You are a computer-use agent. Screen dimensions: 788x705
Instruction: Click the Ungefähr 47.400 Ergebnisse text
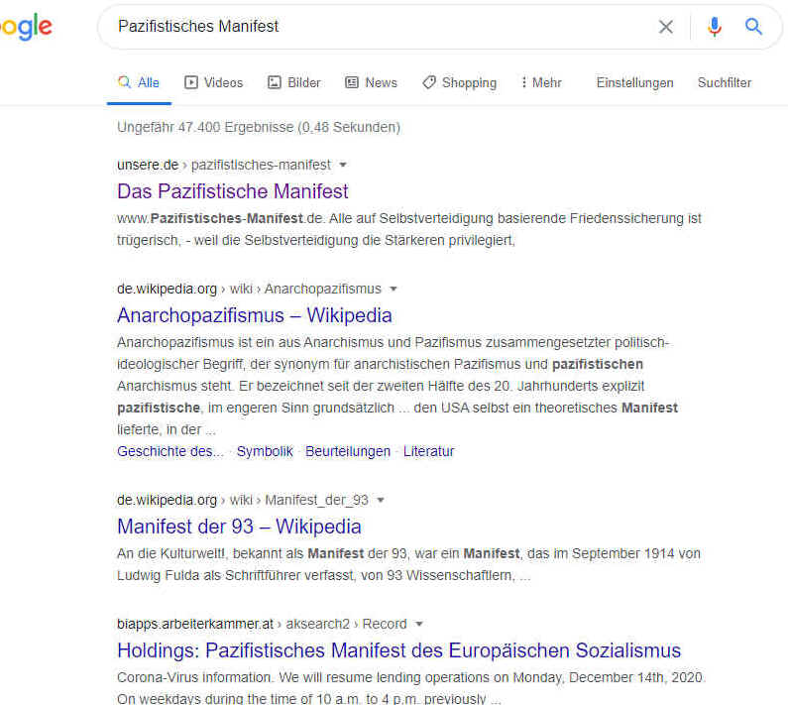coord(259,127)
